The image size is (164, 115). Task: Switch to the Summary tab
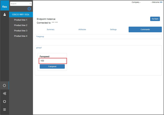[x=50, y=30]
